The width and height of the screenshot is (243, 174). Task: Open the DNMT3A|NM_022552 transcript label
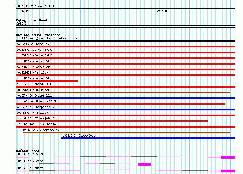(29, 161)
